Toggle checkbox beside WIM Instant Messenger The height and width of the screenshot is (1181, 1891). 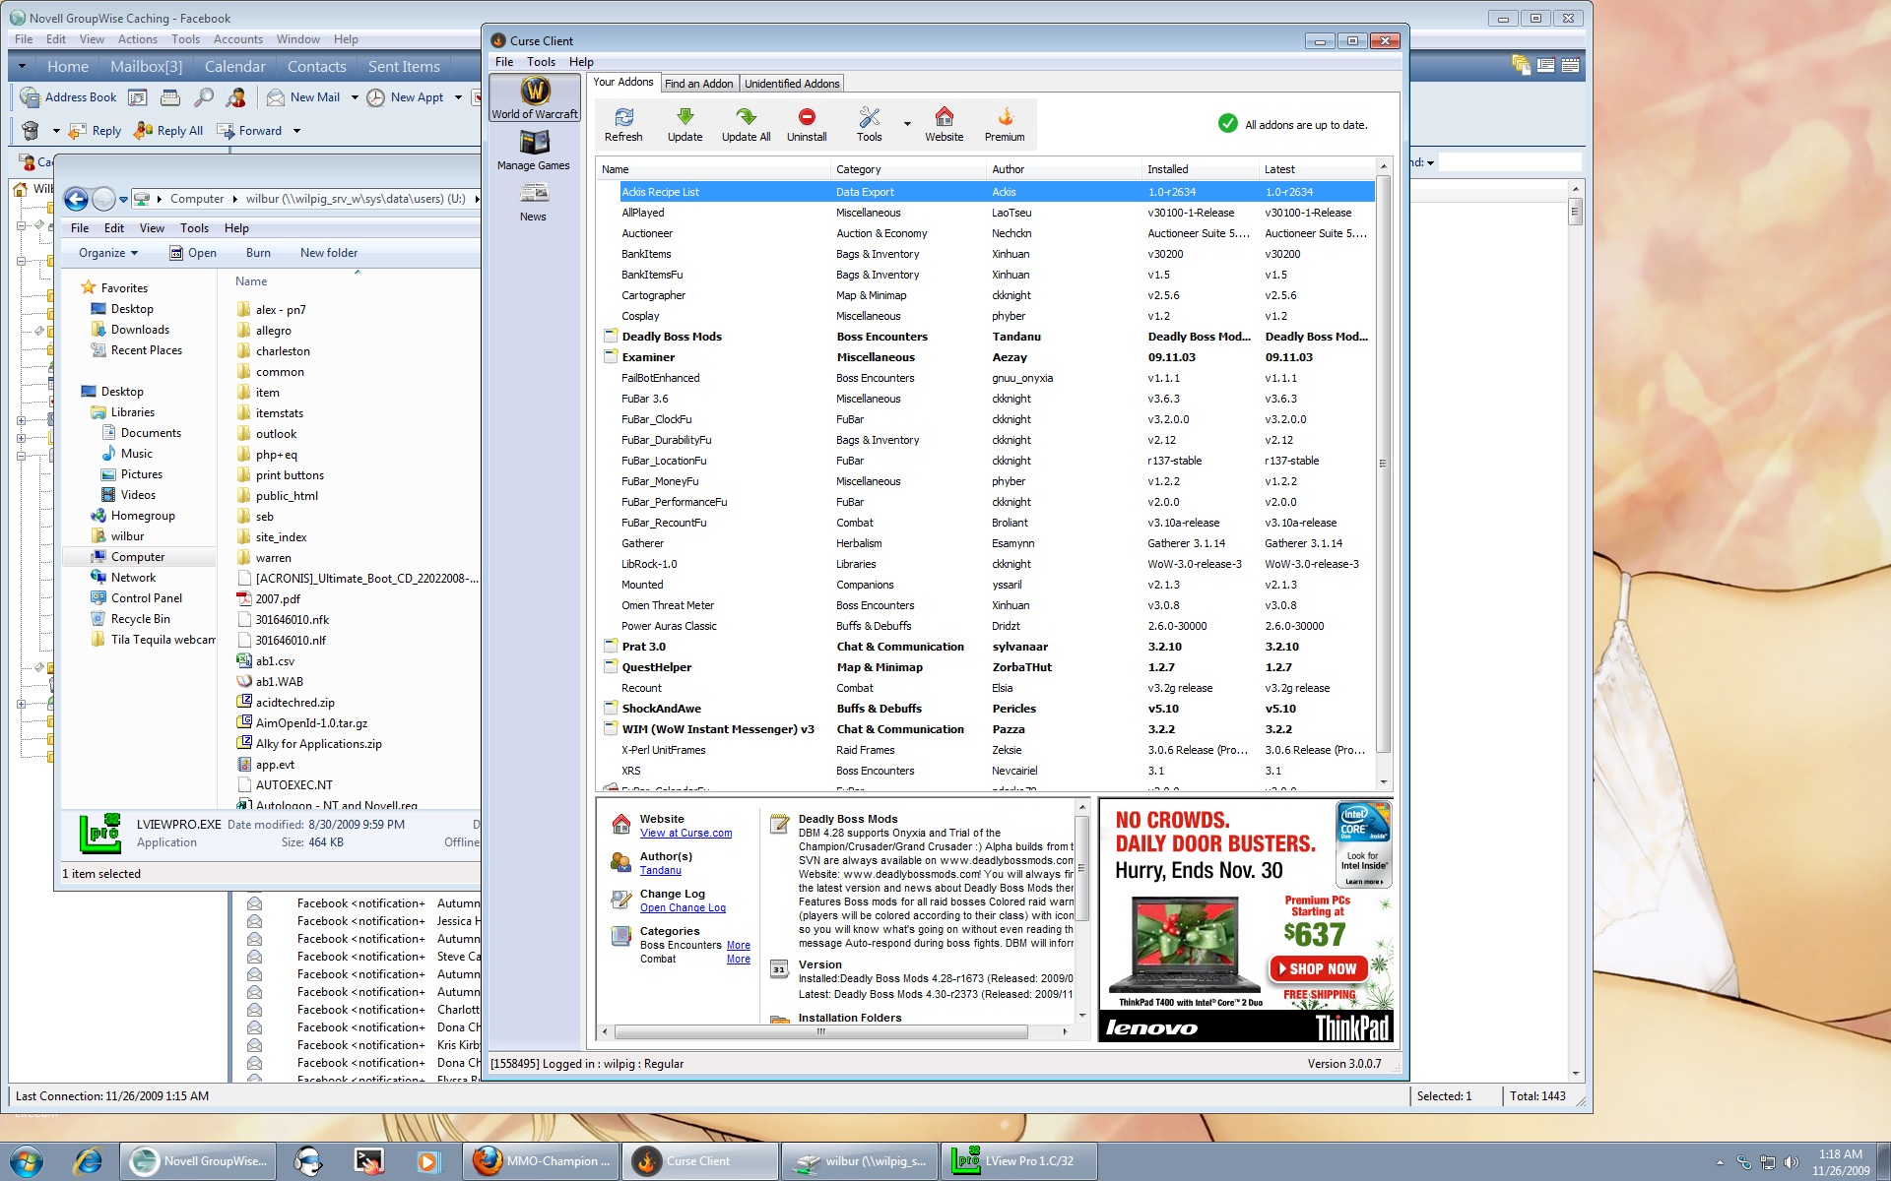[x=611, y=729]
